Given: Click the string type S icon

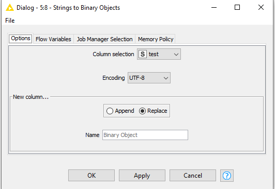Looking at the screenshot, I should click(143, 54).
